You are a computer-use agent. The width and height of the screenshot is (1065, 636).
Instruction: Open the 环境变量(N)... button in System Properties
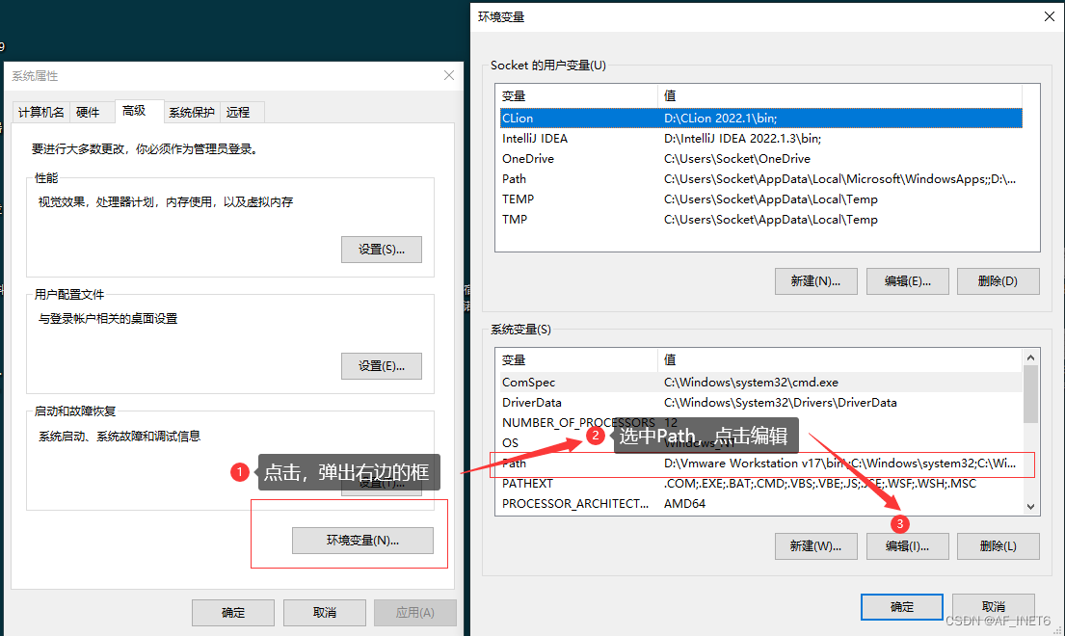pyautogui.click(x=362, y=541)
